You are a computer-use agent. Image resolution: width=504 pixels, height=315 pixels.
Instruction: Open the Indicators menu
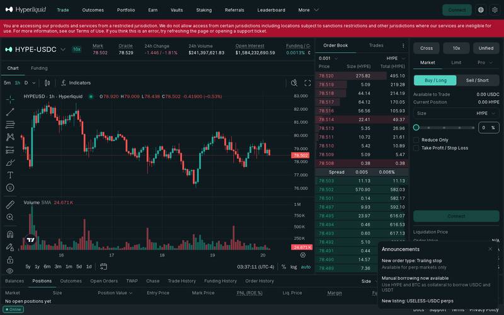(76, 83)
